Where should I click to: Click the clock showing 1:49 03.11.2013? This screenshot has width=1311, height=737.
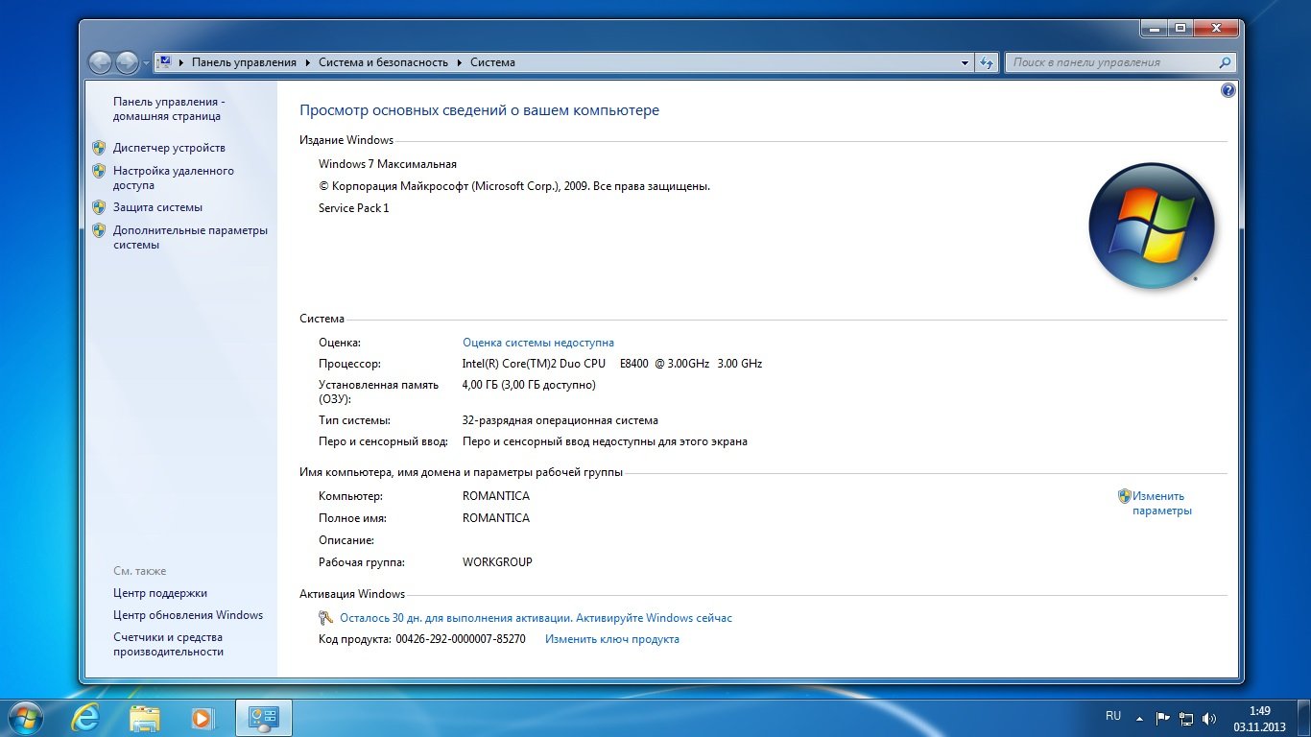click(1259, 719)
